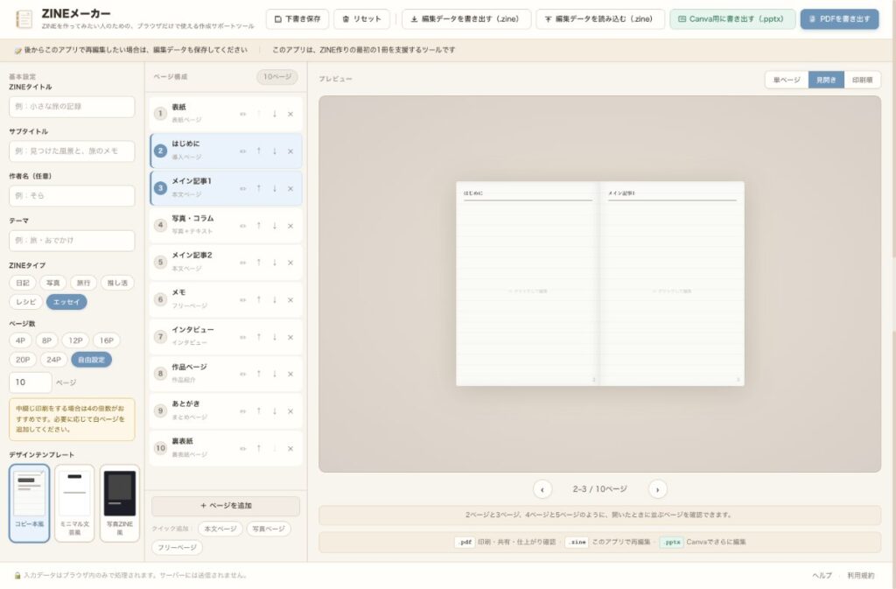Click the リセット button
896x589 pixels.
(x=361, y=19)
